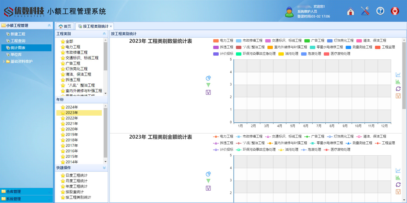Click the 测量测绘工程 blue color swatch
The image size is (407, 203).
click(x=348, y=47)
